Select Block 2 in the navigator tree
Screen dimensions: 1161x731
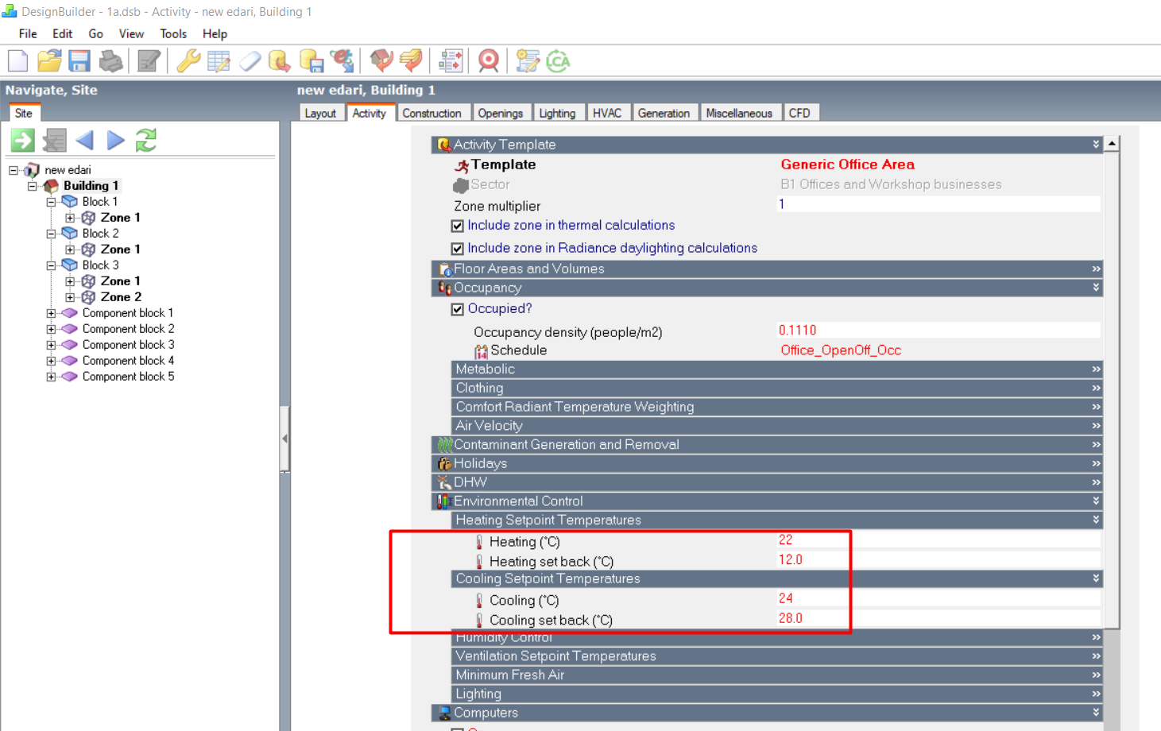click(101, 234)
